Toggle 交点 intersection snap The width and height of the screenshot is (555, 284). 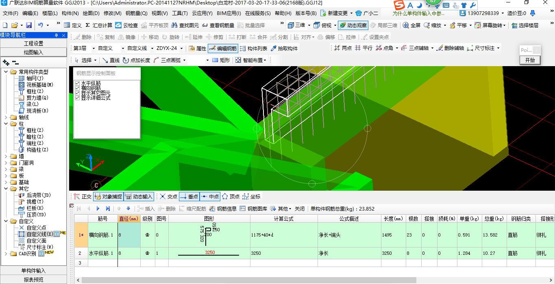[168, 196]
